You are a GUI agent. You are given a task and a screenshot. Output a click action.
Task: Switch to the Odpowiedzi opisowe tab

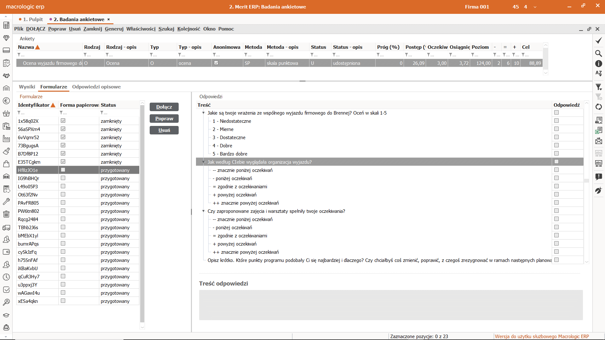(96, 87)
